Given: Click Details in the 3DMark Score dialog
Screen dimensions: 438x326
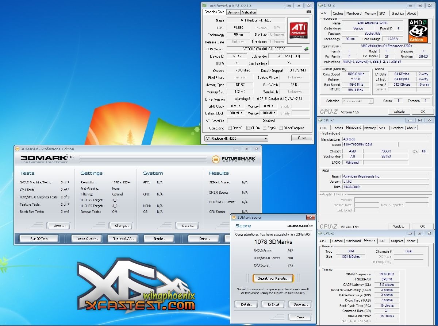Looking at the screenshot, I should pos(246,304).
